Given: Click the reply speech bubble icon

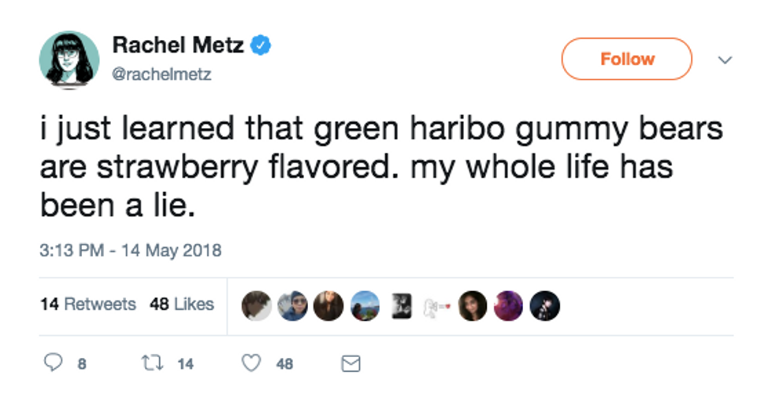Looking at the screenshot, I should [54, 363].
